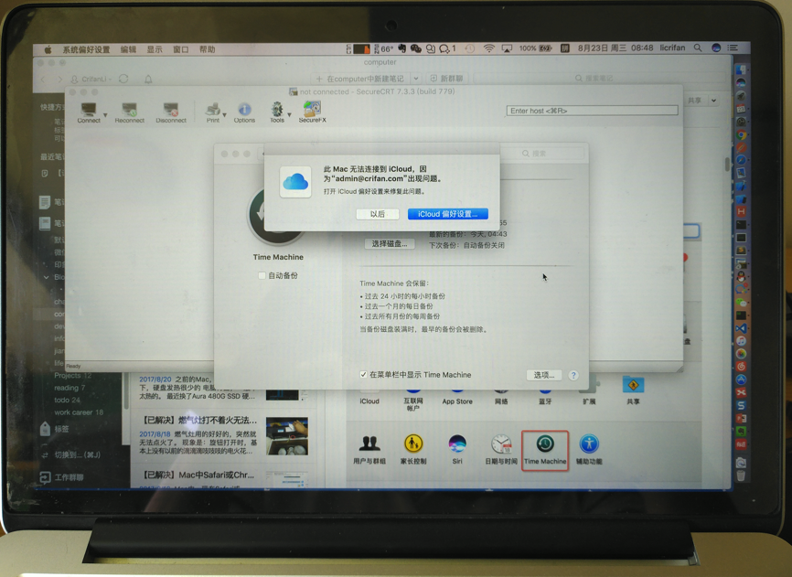The image size is (792, 577).
Task: Expand the Connect dropdown arrow in SecureCRT
Action: (x=105, y=115)
